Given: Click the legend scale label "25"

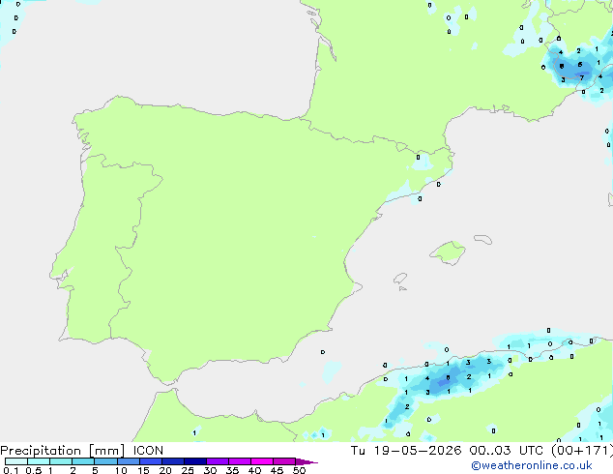Looking at the screenshot, I should pyautogui.click(x=188, y=470).
